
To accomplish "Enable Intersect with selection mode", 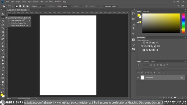I will [27, 6].
